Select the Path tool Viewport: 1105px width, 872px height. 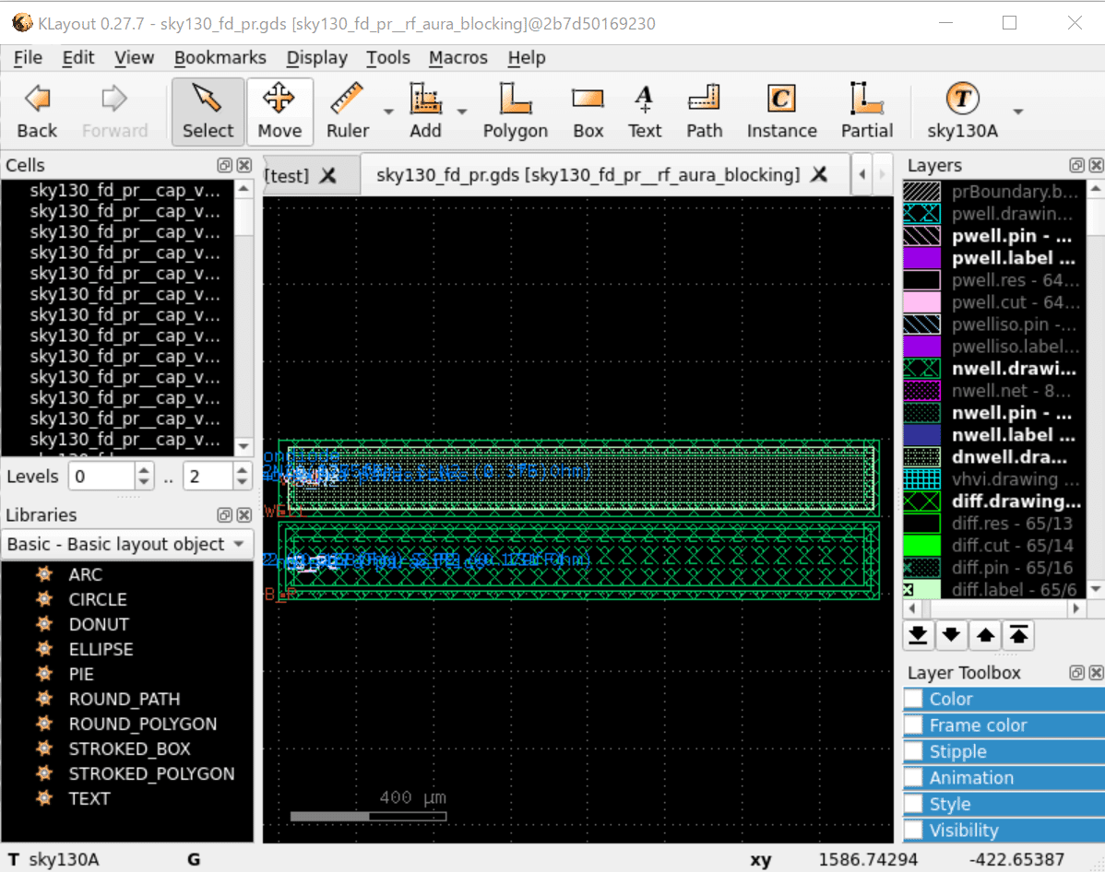coord(704,112)
